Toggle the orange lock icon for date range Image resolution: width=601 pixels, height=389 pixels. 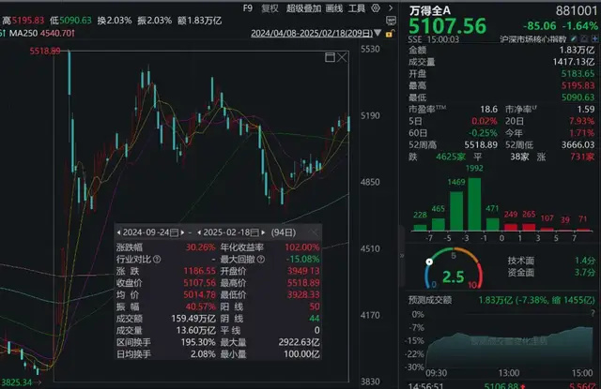click(x=390, y=34)
